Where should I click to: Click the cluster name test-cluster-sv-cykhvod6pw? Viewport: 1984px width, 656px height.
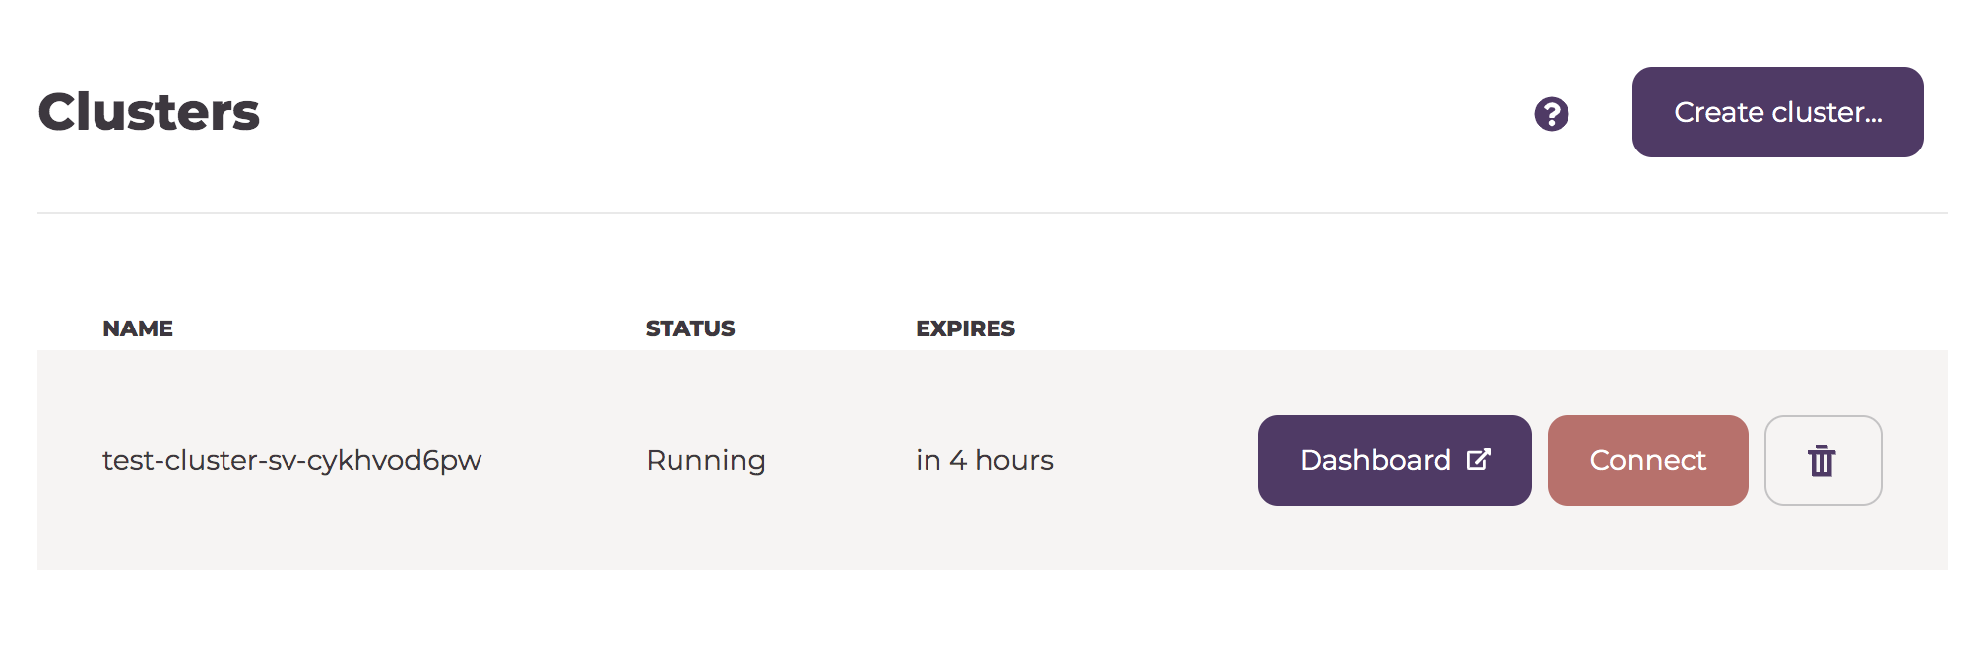[292, 459]
